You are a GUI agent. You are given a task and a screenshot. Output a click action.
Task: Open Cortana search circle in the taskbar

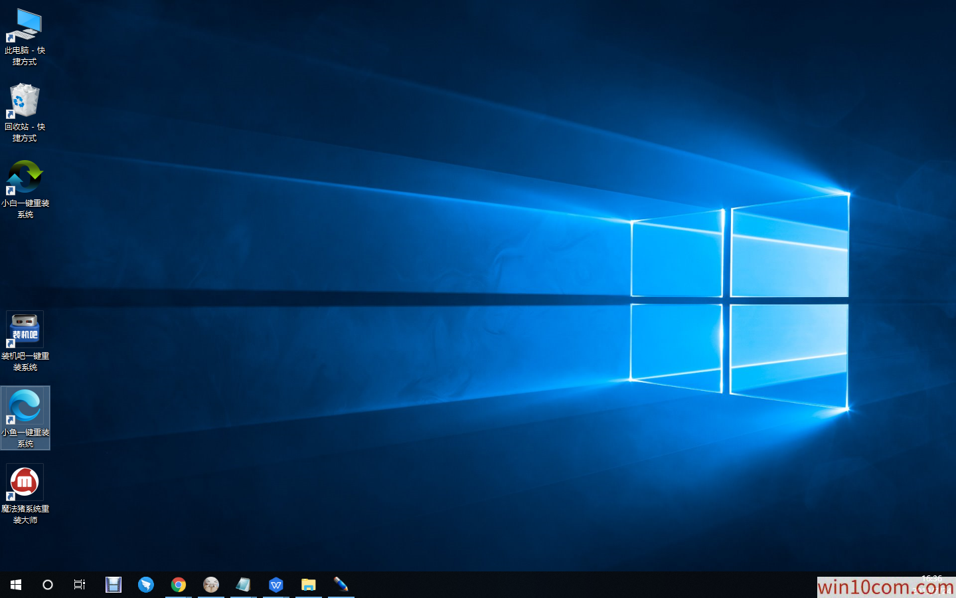48,585
